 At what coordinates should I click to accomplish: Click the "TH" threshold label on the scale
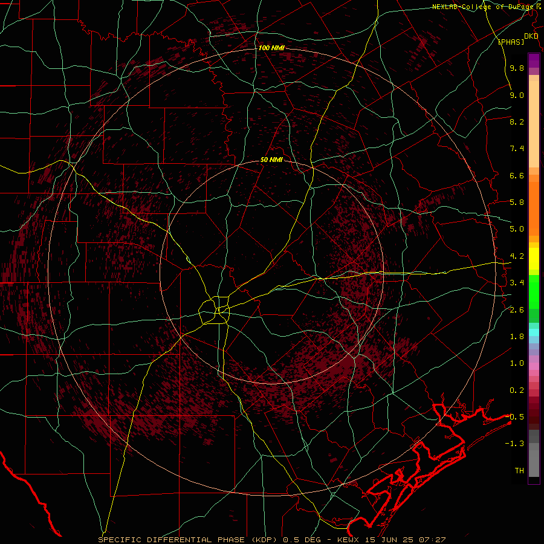pyautogui.click(x=519, y=471)
